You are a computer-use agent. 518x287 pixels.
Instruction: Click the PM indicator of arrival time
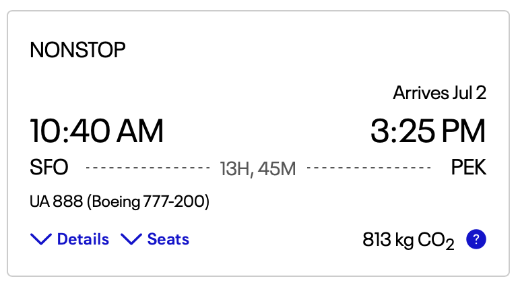463,131
